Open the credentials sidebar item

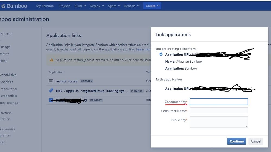pyautogui.click(x=9, y=96)
